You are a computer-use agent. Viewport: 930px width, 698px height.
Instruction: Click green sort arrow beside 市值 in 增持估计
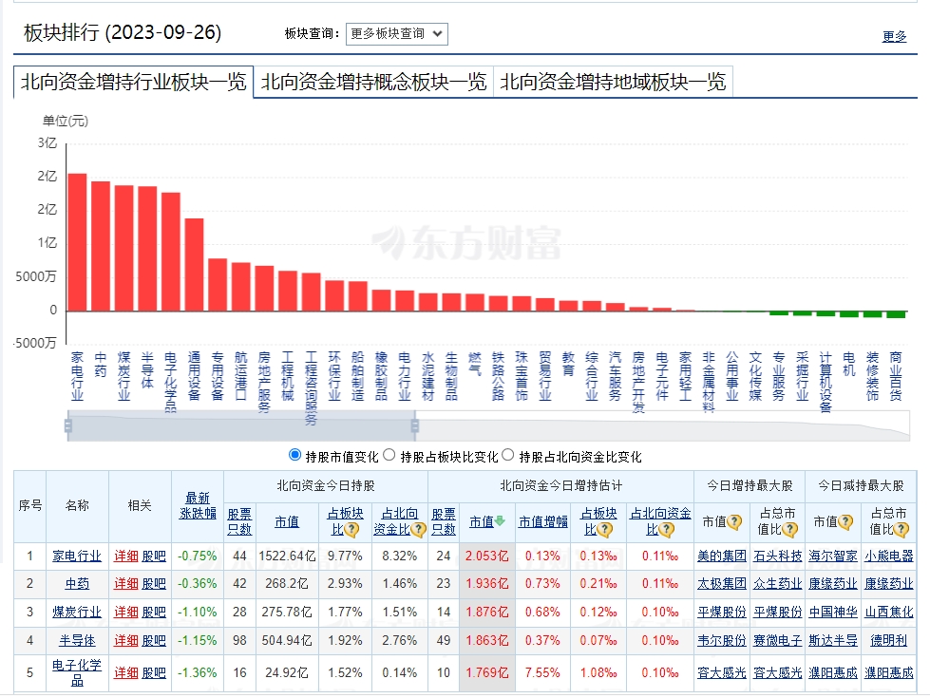[500, 521]
